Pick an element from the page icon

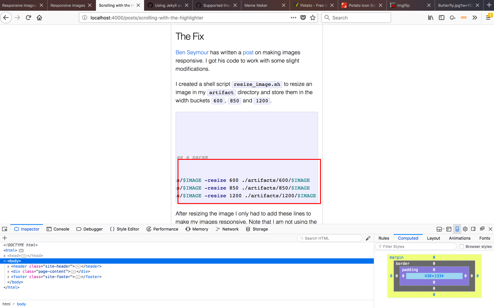point(5,229)
